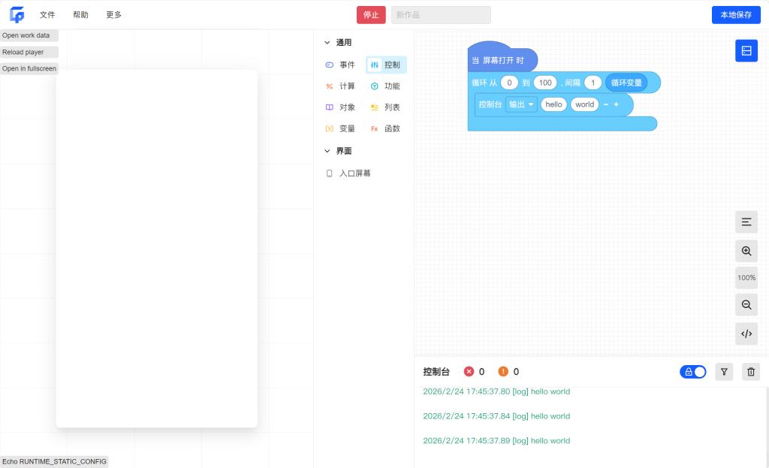Click the align blocks icon

pos(746,222)
